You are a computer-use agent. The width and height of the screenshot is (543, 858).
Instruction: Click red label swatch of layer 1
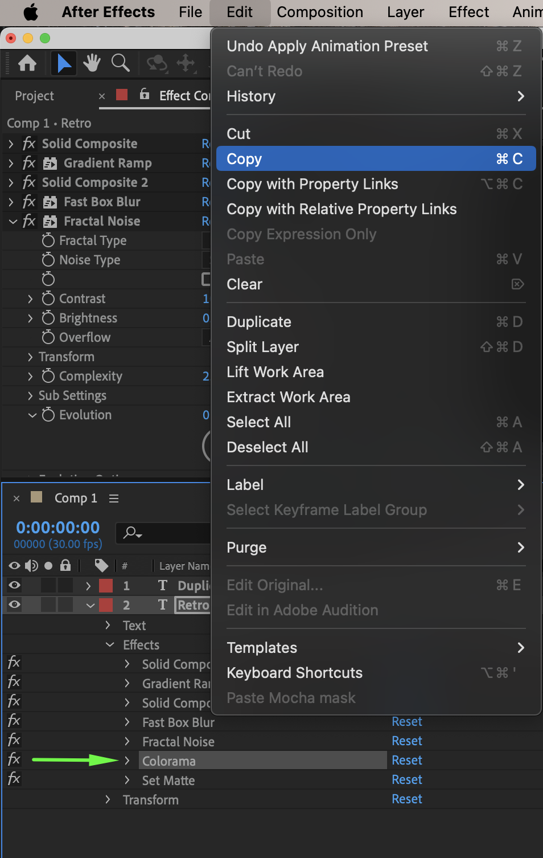pyautogui.click(x=106, y=585)
